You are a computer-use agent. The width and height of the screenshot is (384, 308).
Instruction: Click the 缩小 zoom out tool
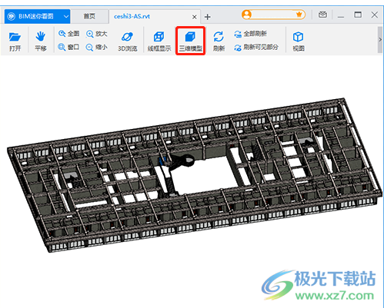pos(97,47)
